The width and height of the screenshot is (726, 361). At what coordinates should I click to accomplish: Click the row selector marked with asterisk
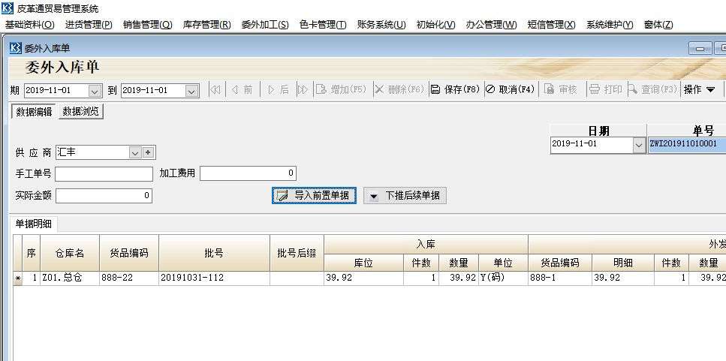(17, 278)
